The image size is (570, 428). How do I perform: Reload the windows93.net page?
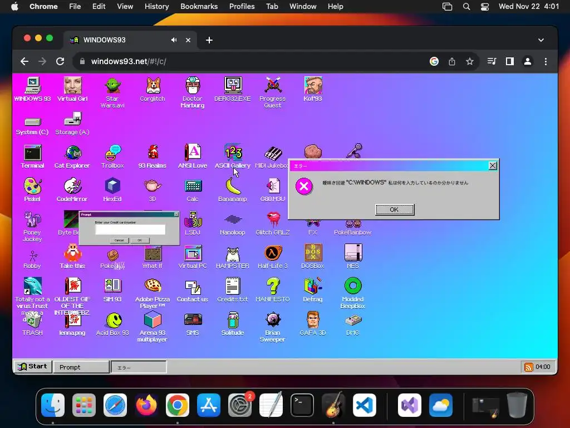point(60,61)
